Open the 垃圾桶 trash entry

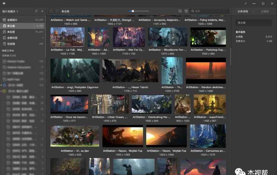pyautogui.click(x=22, y=44)
